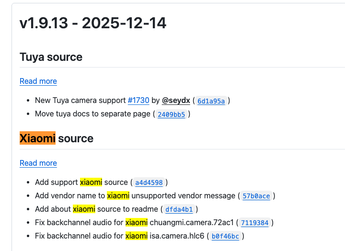Open commit 6d1a95a
The image size is (345, 251).
click(x=211, y=101)
